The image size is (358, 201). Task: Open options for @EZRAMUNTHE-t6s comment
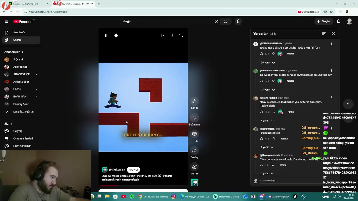[331, 44]
